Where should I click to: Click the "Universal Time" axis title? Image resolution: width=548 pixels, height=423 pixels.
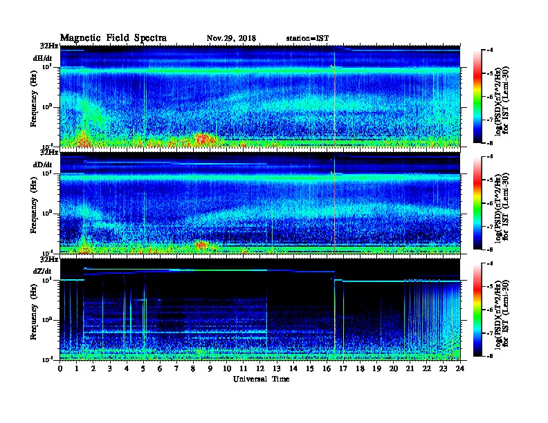coord(261,379)
